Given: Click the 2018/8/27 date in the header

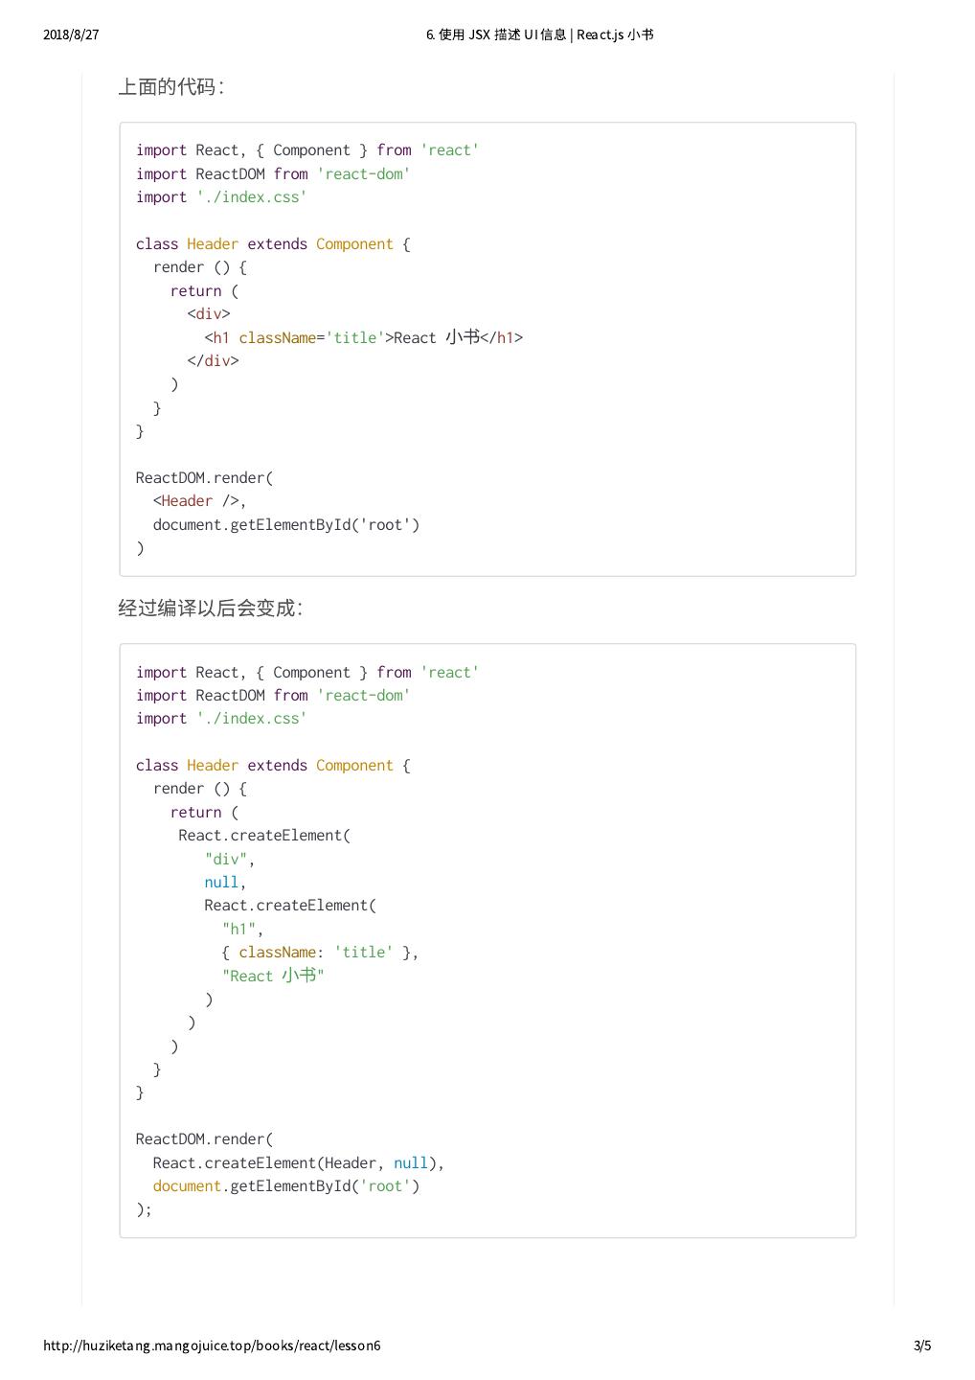Looking at the screenshot, I should [x=71, y=34].
